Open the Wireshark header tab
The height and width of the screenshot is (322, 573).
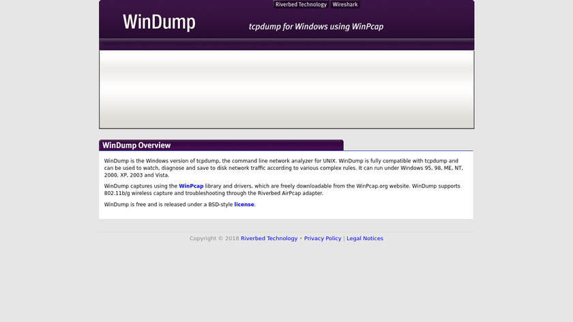345,4
